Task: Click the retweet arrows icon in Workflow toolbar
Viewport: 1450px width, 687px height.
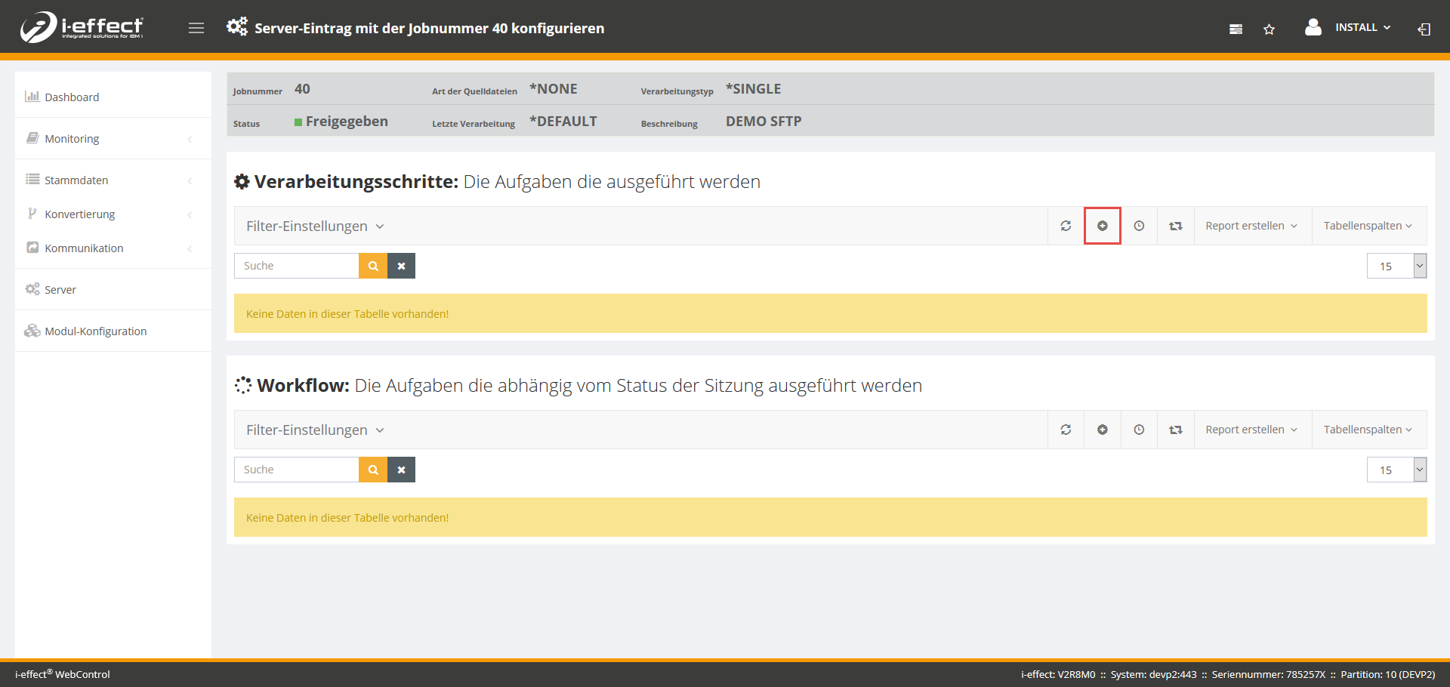Action: pos(1175,430)
